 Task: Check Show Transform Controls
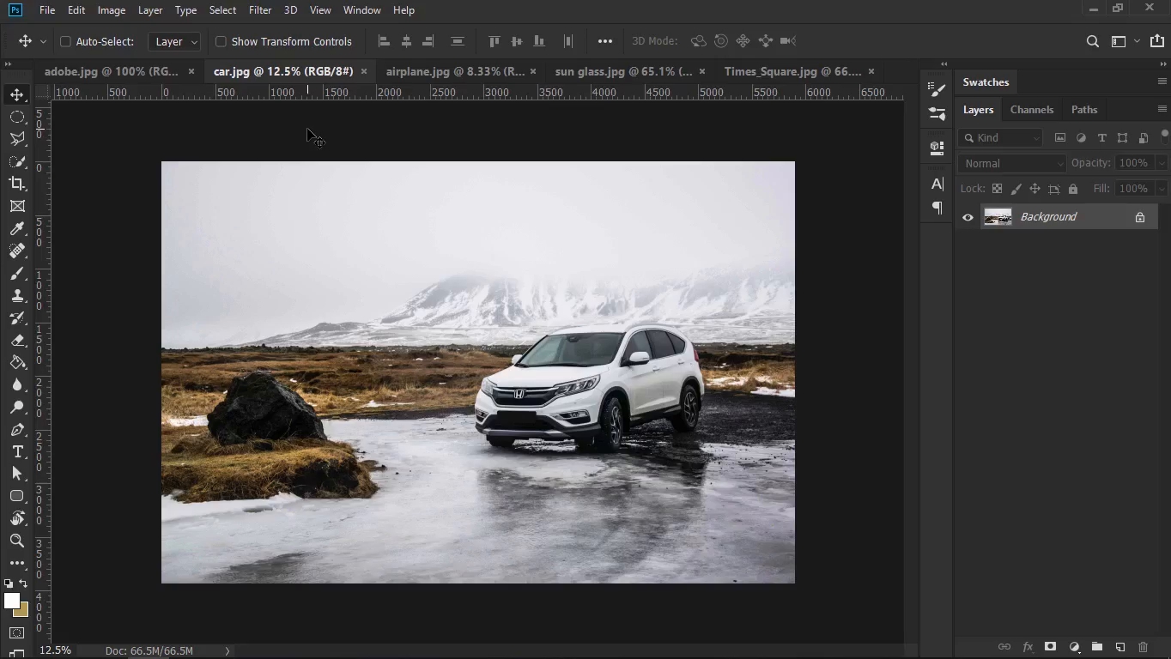point(221,41)
